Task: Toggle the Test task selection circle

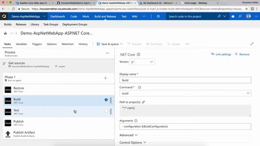Action: click(106, 111)
